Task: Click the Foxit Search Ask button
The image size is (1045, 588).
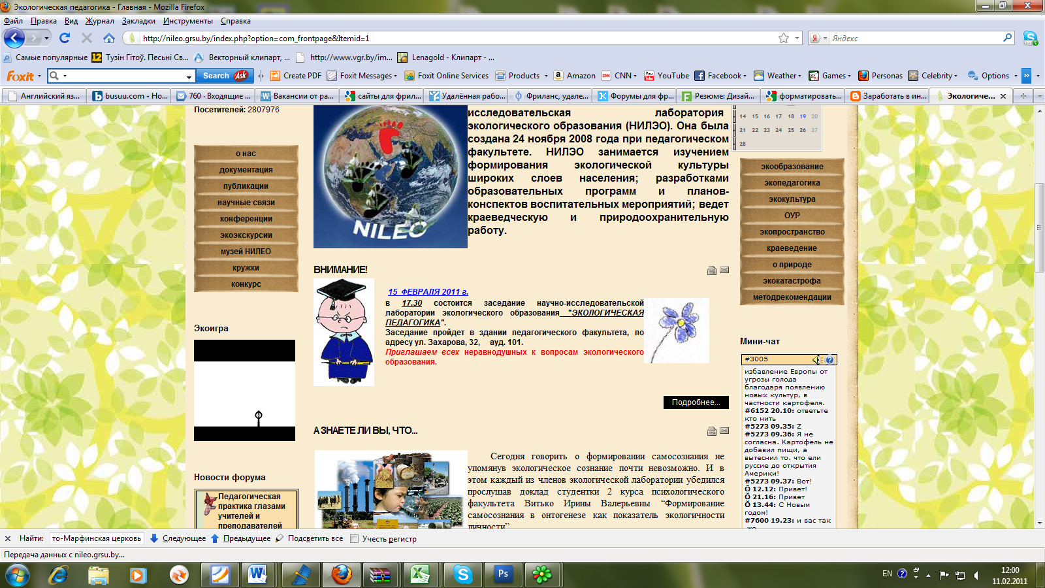Action: (x=225, y=76)
